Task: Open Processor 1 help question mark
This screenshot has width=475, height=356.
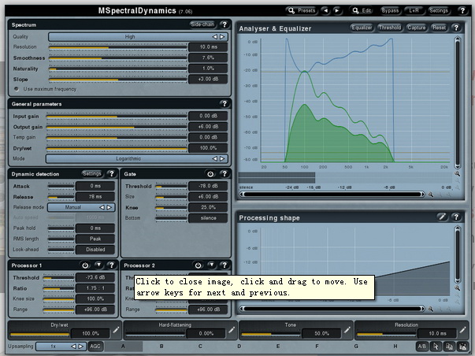Action: (112, 265)
